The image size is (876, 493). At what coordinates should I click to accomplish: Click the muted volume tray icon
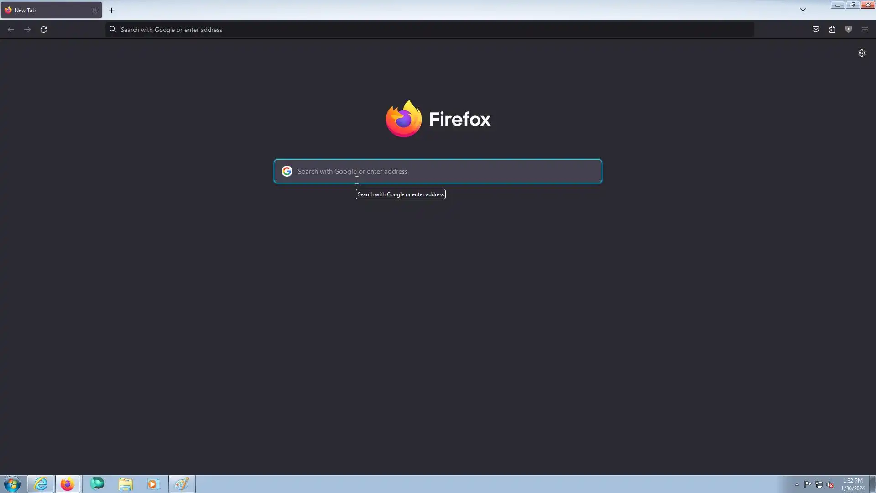[830, 484]
